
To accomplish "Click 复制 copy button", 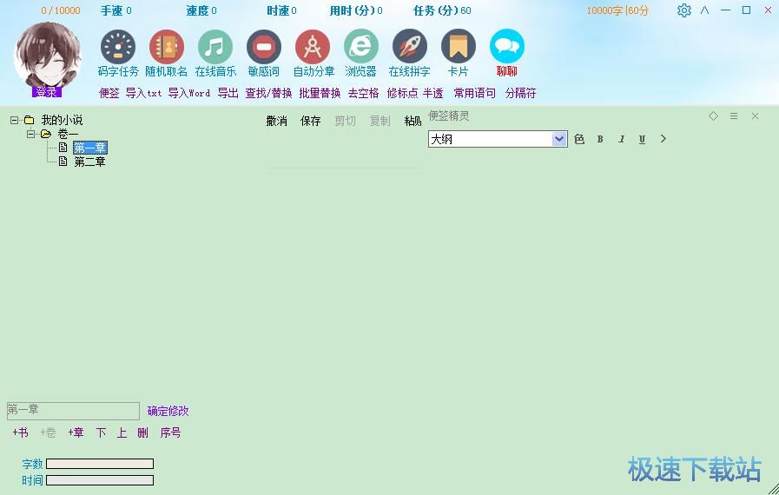I will (380, 121).
